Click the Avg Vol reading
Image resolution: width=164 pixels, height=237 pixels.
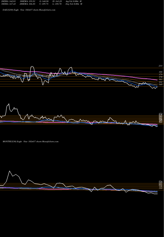click(74, 1)
